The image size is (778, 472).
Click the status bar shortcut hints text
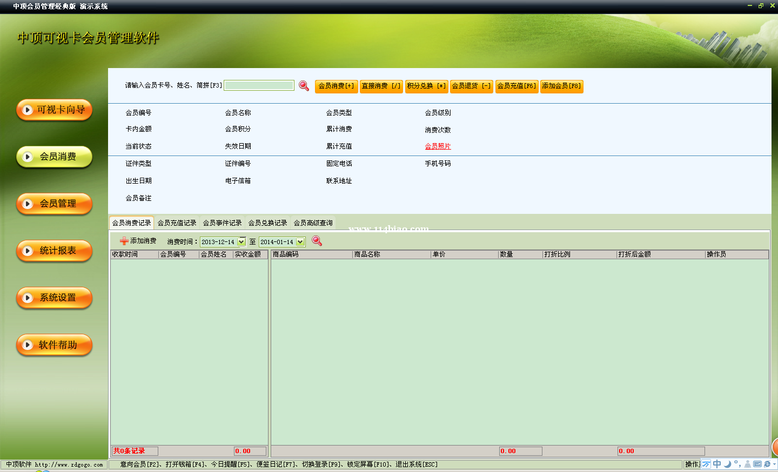pyautogui.click(x=279, y=464)
